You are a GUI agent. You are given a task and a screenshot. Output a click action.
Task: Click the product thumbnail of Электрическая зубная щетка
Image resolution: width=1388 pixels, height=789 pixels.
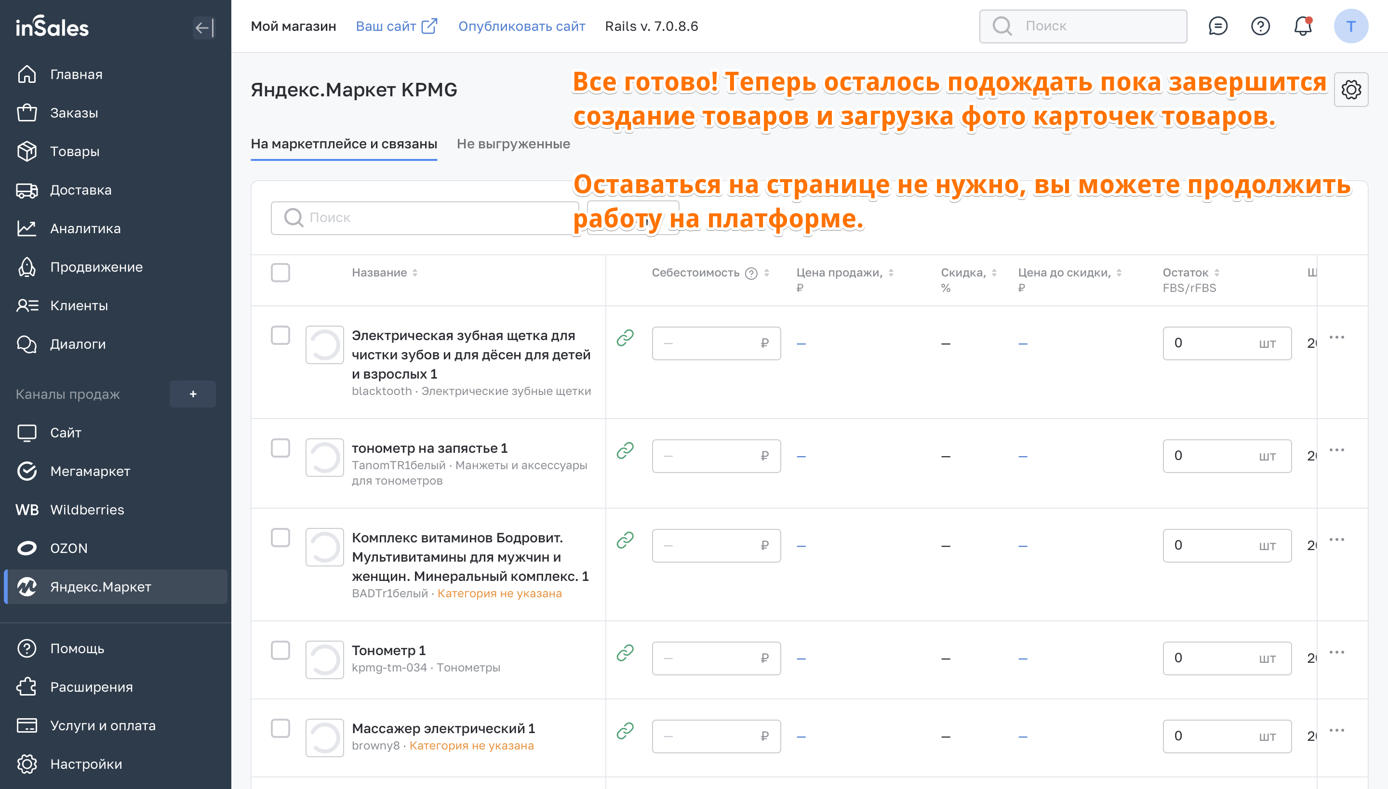[324, 345]
